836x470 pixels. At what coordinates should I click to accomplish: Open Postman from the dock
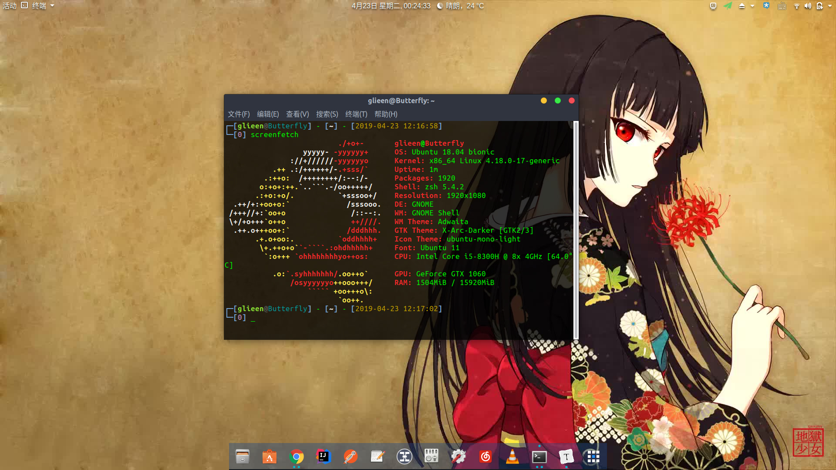tap(351, 457)
